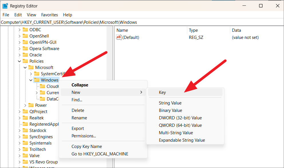284x168 pixels.
Task: Click Permissions... in the context menu
Action: [x=84, y=136]
